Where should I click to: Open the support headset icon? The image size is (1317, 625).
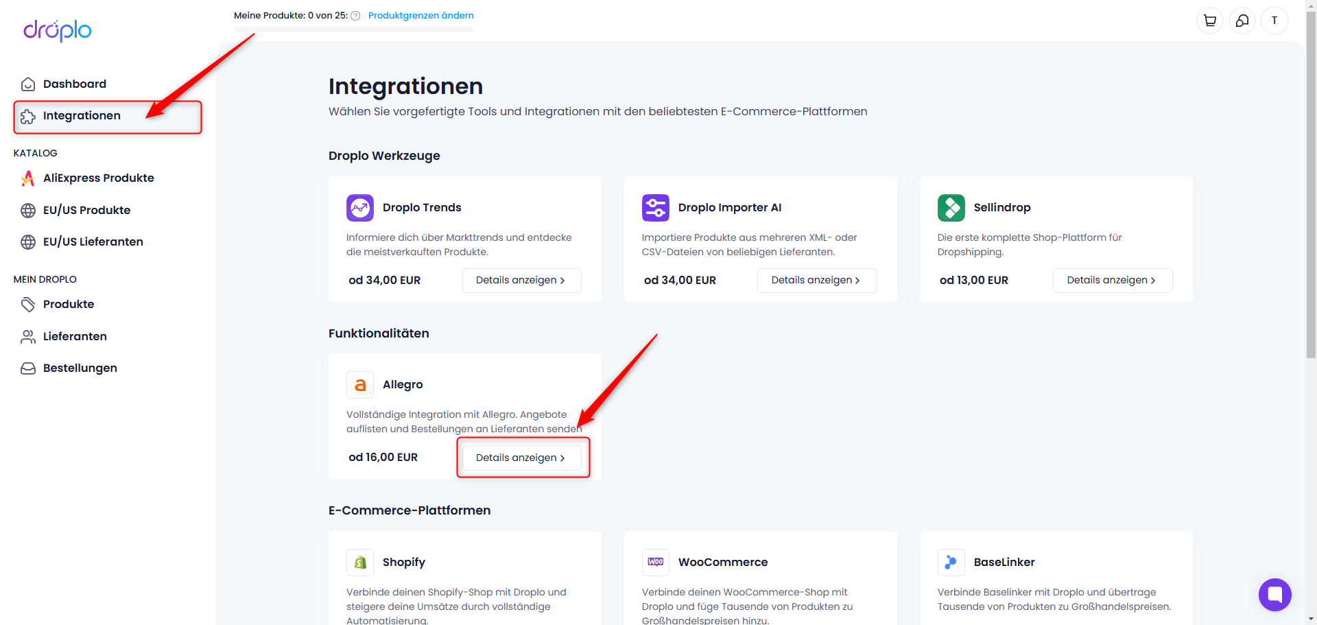point(1242,21)
